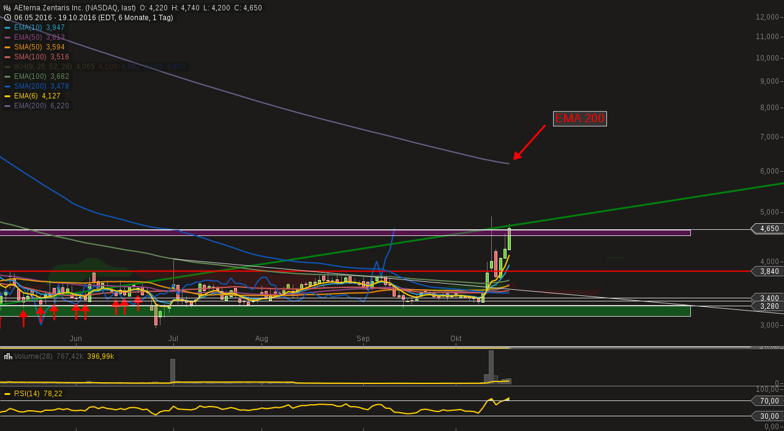
Task: Select the 4,650 price tag on the axis
Action: (x=767, y=229)
